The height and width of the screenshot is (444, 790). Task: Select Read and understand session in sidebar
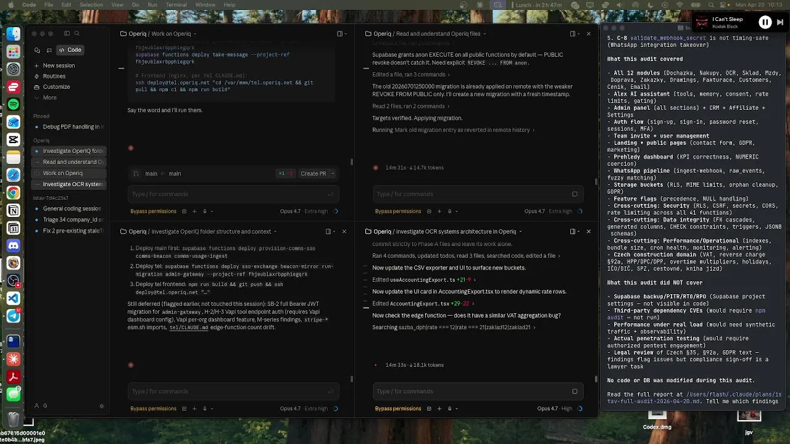[69, 162]
